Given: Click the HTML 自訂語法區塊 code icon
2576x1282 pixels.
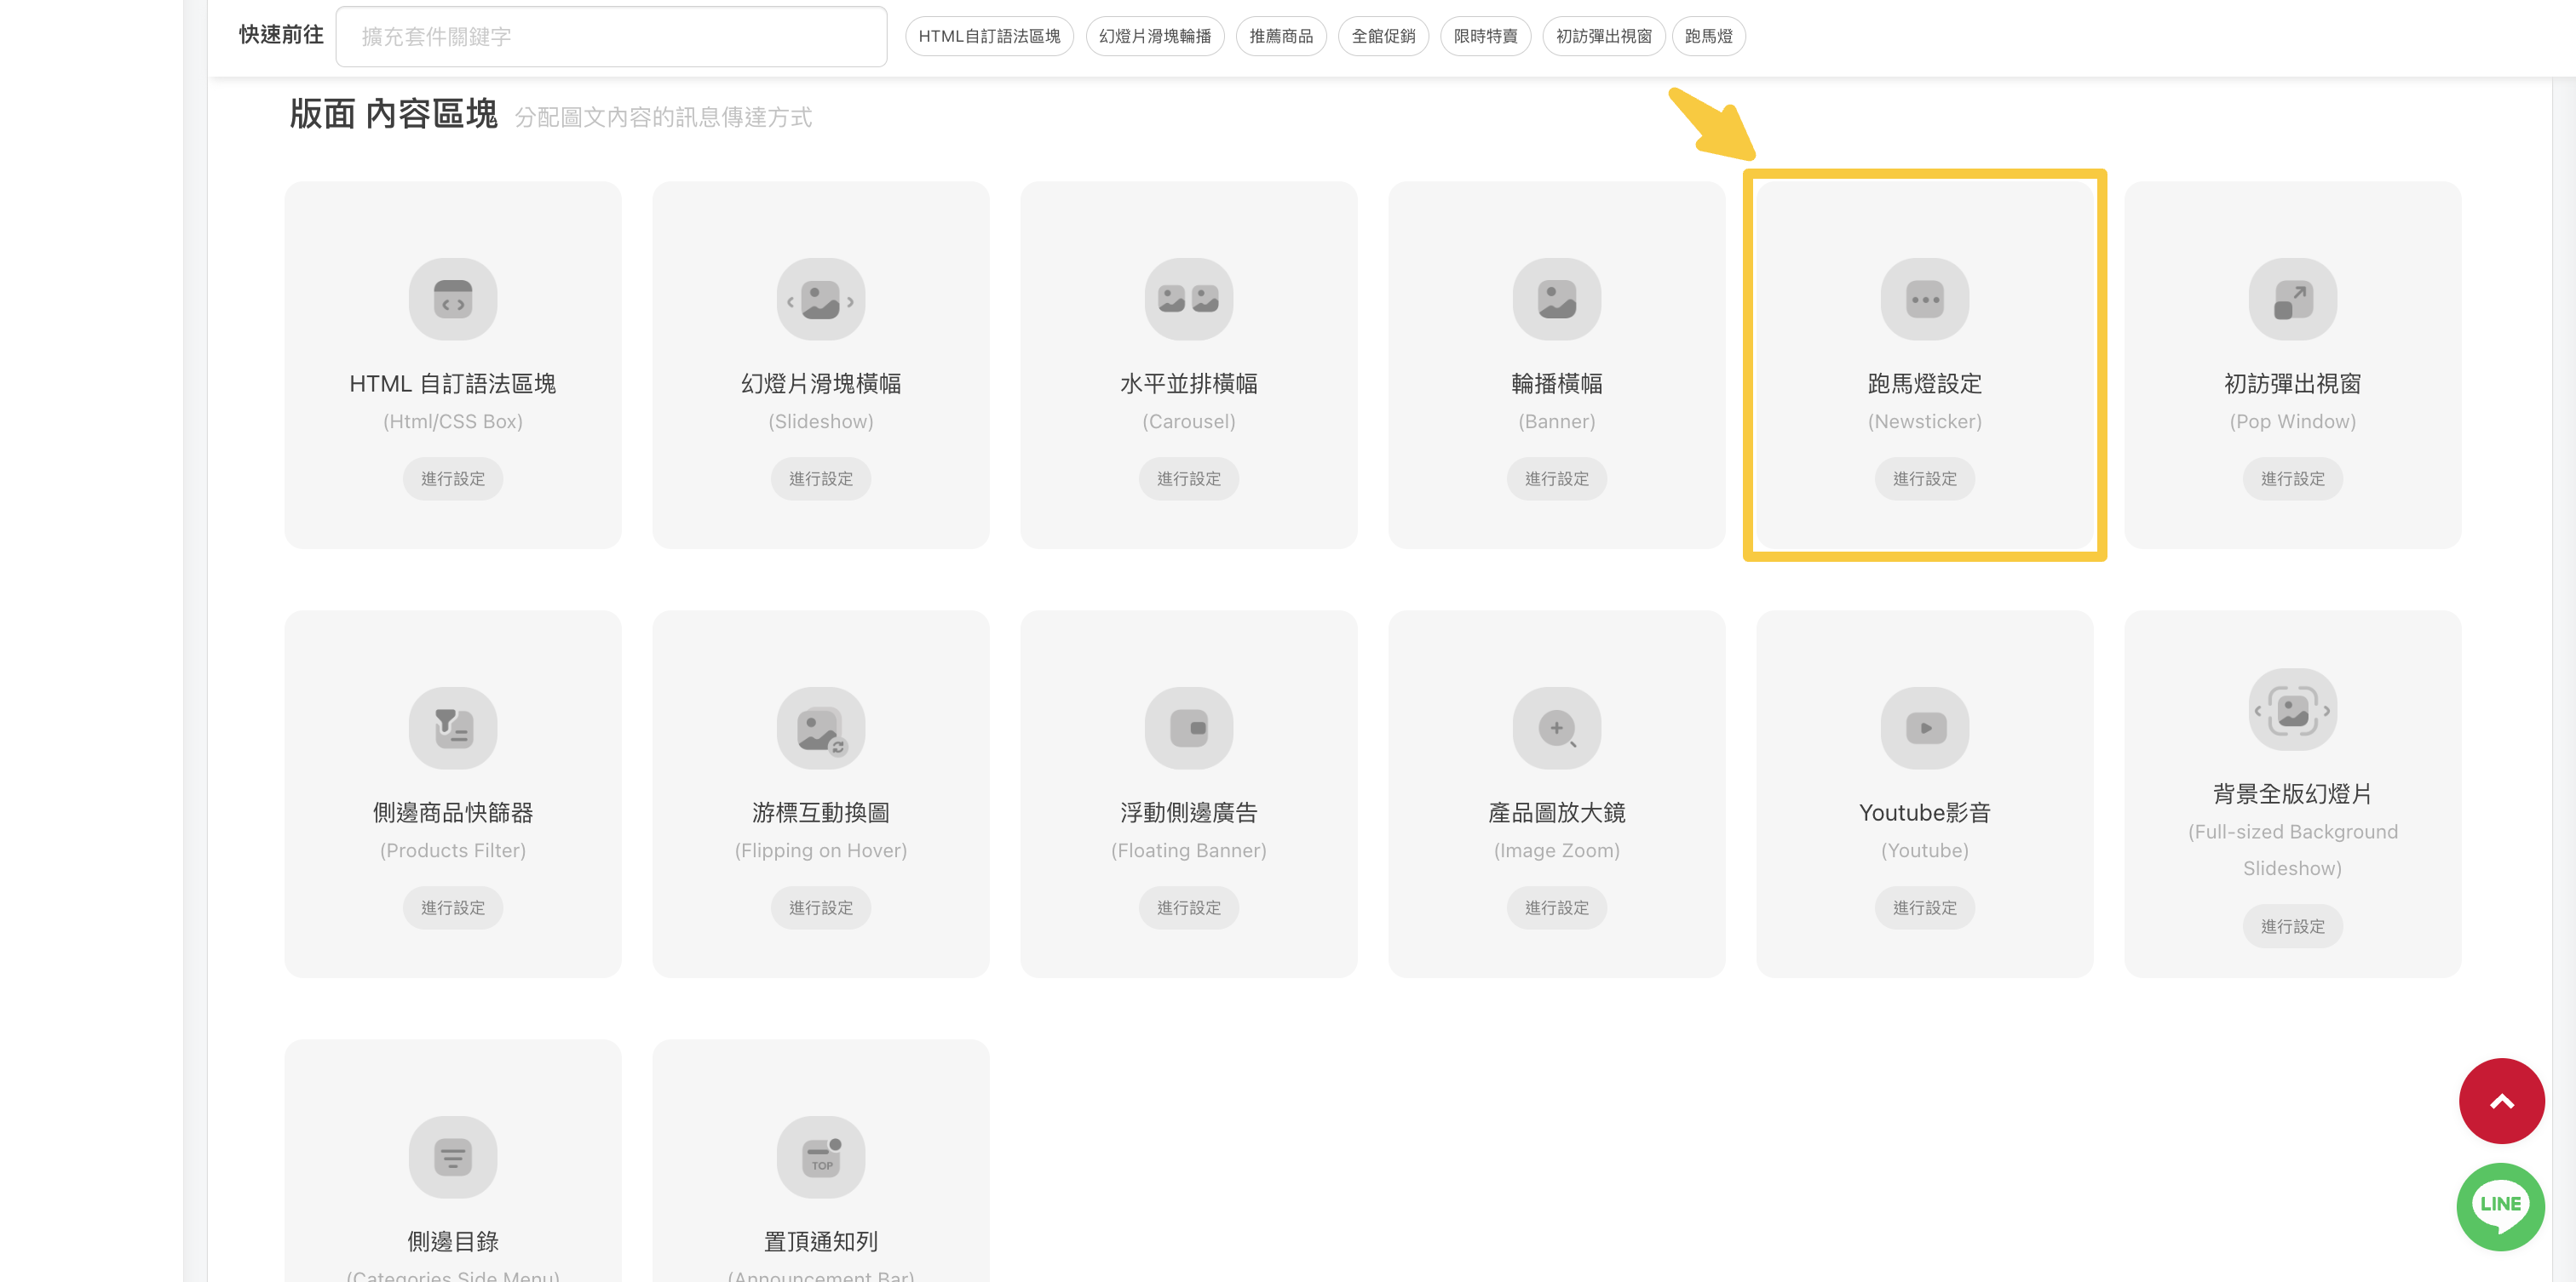Looking at the screenshot, I should coord(453,299).
